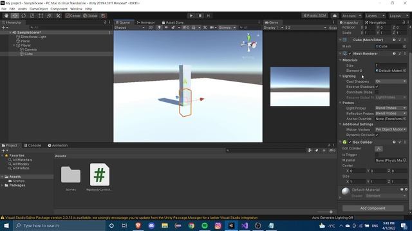Screen dimensions: 412x231
Task: Open Light Probes dropdown
Action: [x=391, y=108]
